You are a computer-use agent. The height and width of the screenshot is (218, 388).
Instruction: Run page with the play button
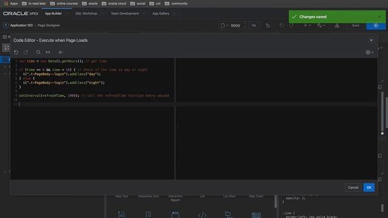click(376, 25)
